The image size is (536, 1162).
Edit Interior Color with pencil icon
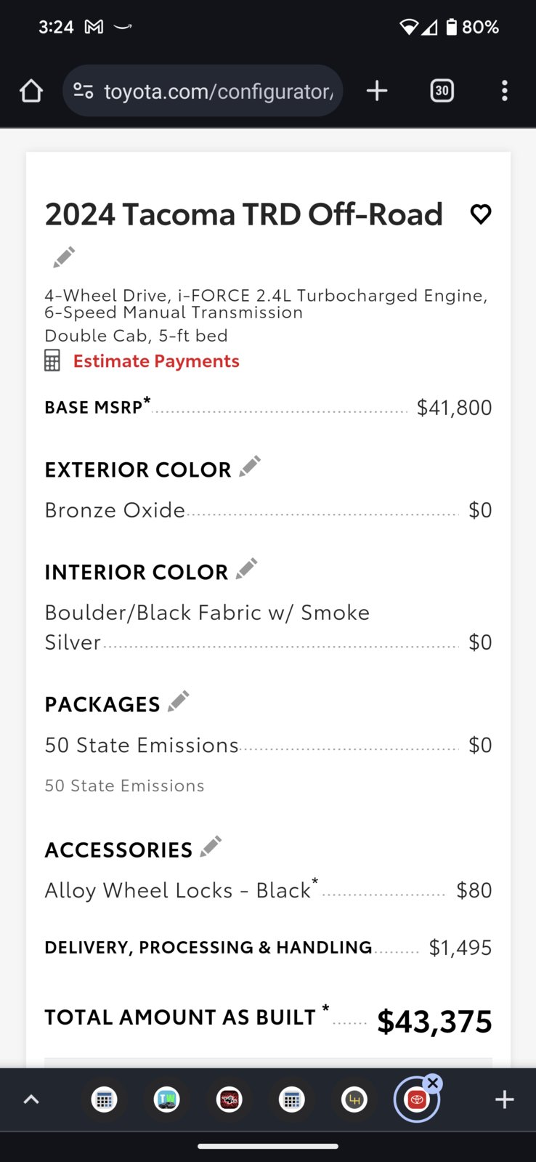pos(247,568)
